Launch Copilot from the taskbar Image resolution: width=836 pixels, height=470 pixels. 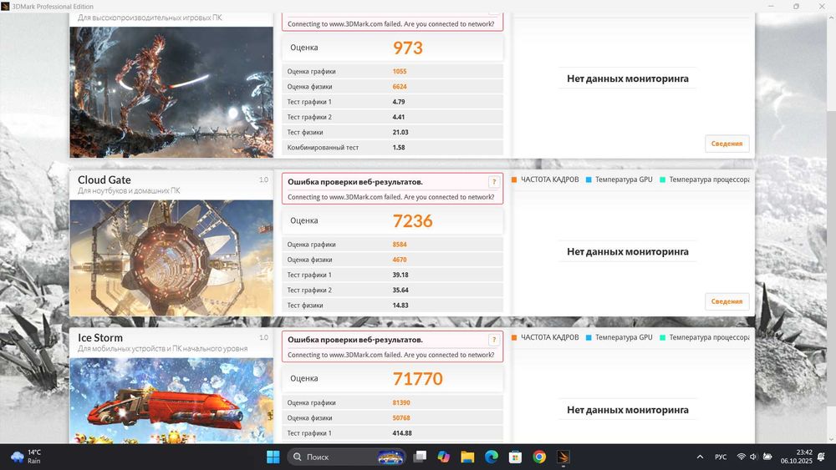tap(444, 457)
